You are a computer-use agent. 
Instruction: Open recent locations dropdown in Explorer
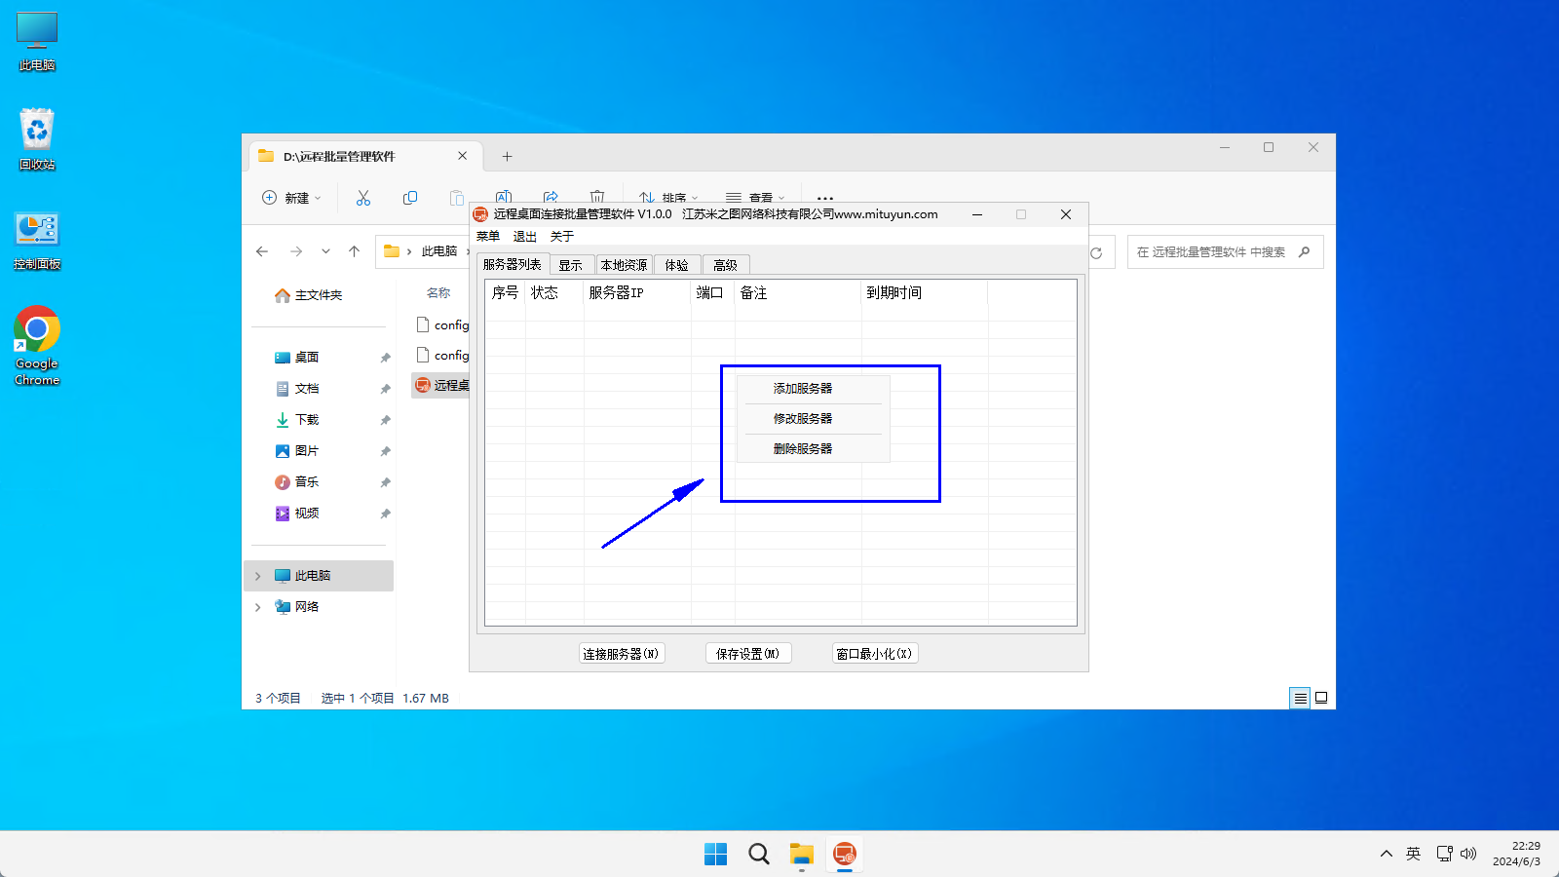click(325, 251)
